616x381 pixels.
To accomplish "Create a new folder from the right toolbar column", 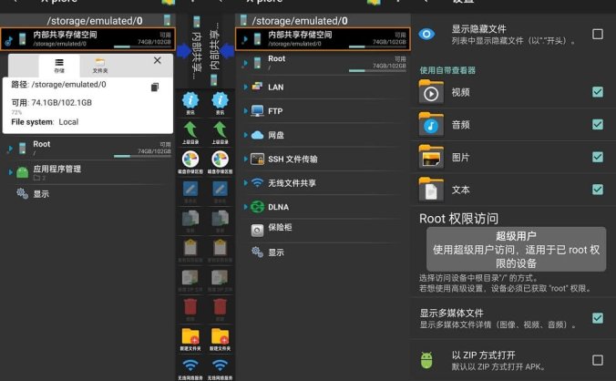I will tap(220, 336).
